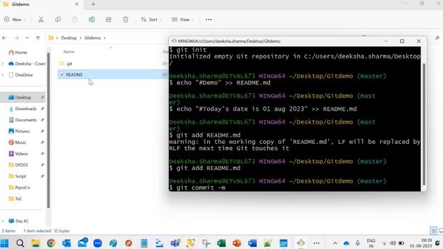Click the microphone tray icon
The height and width of the screenshot is (249, 443).
coord(358,243)
